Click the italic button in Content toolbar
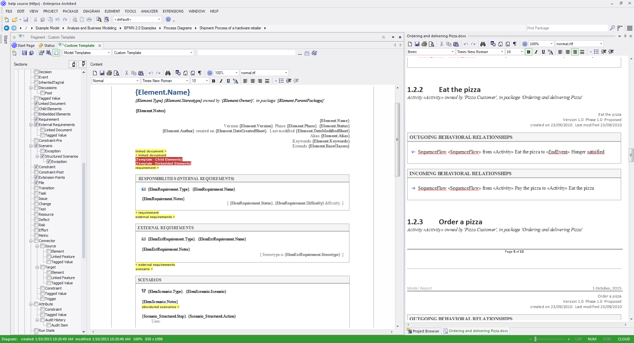This screenshot has width=634, height=343. click(x=221, y=81)
